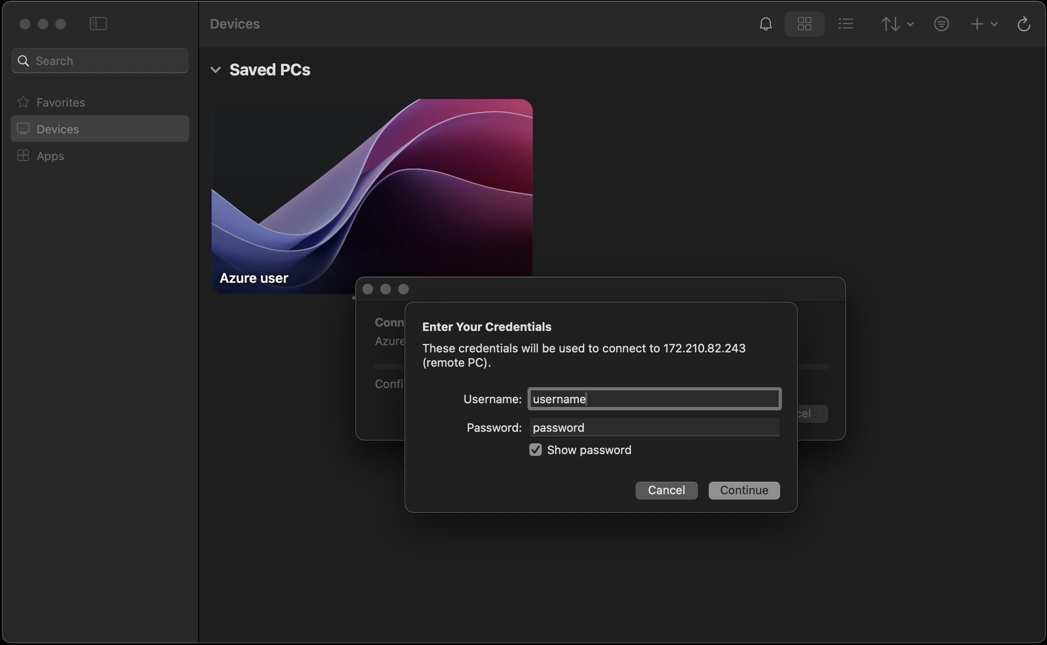Uncheck the Show password checkbox
1047x645 pixels.
coord(536,450)
